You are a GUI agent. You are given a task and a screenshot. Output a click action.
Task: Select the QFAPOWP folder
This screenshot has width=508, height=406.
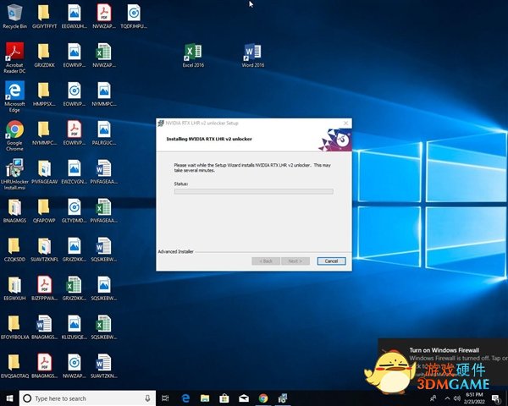pos(44,211)
